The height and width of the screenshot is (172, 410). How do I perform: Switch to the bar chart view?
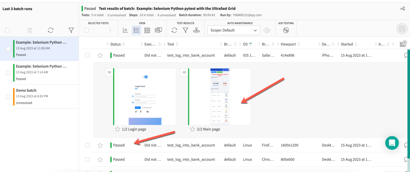coord(126,30)
